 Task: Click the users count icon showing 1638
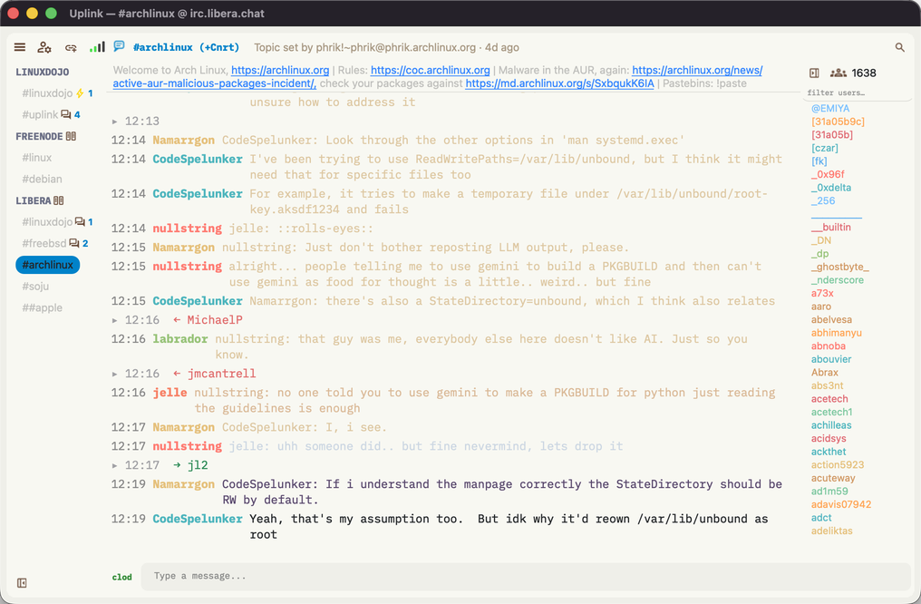(x=839, y=73)
